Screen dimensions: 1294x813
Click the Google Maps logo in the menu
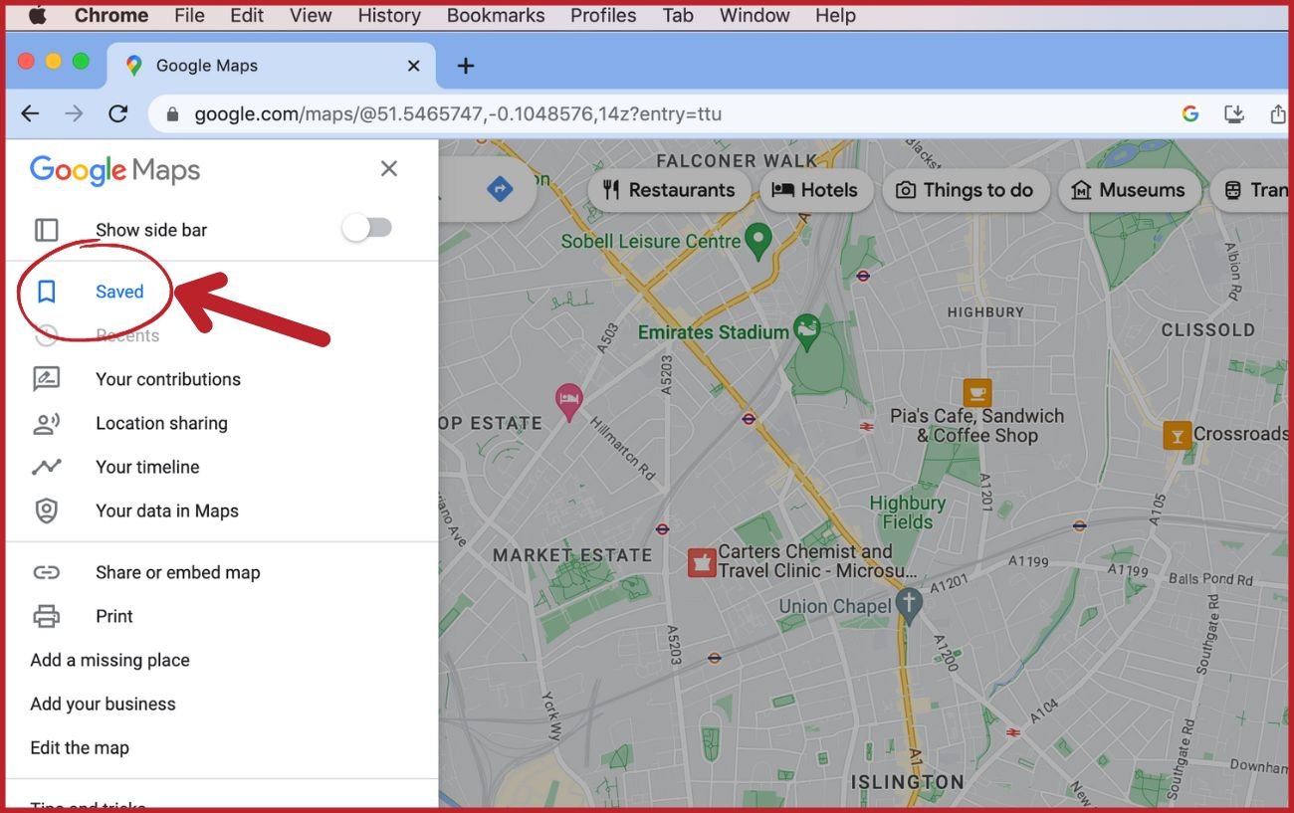point(114,170)
